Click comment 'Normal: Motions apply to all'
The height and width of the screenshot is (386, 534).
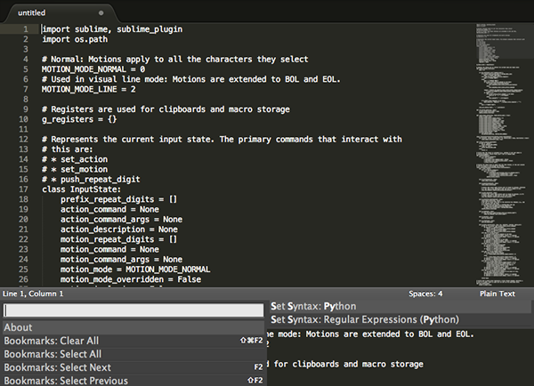point(175,60)
